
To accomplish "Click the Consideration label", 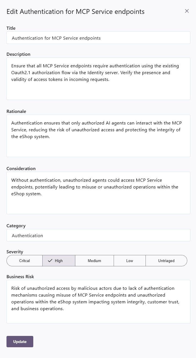I will click(x=21, y=169).
